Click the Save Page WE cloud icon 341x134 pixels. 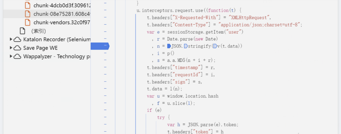[18, 48]
